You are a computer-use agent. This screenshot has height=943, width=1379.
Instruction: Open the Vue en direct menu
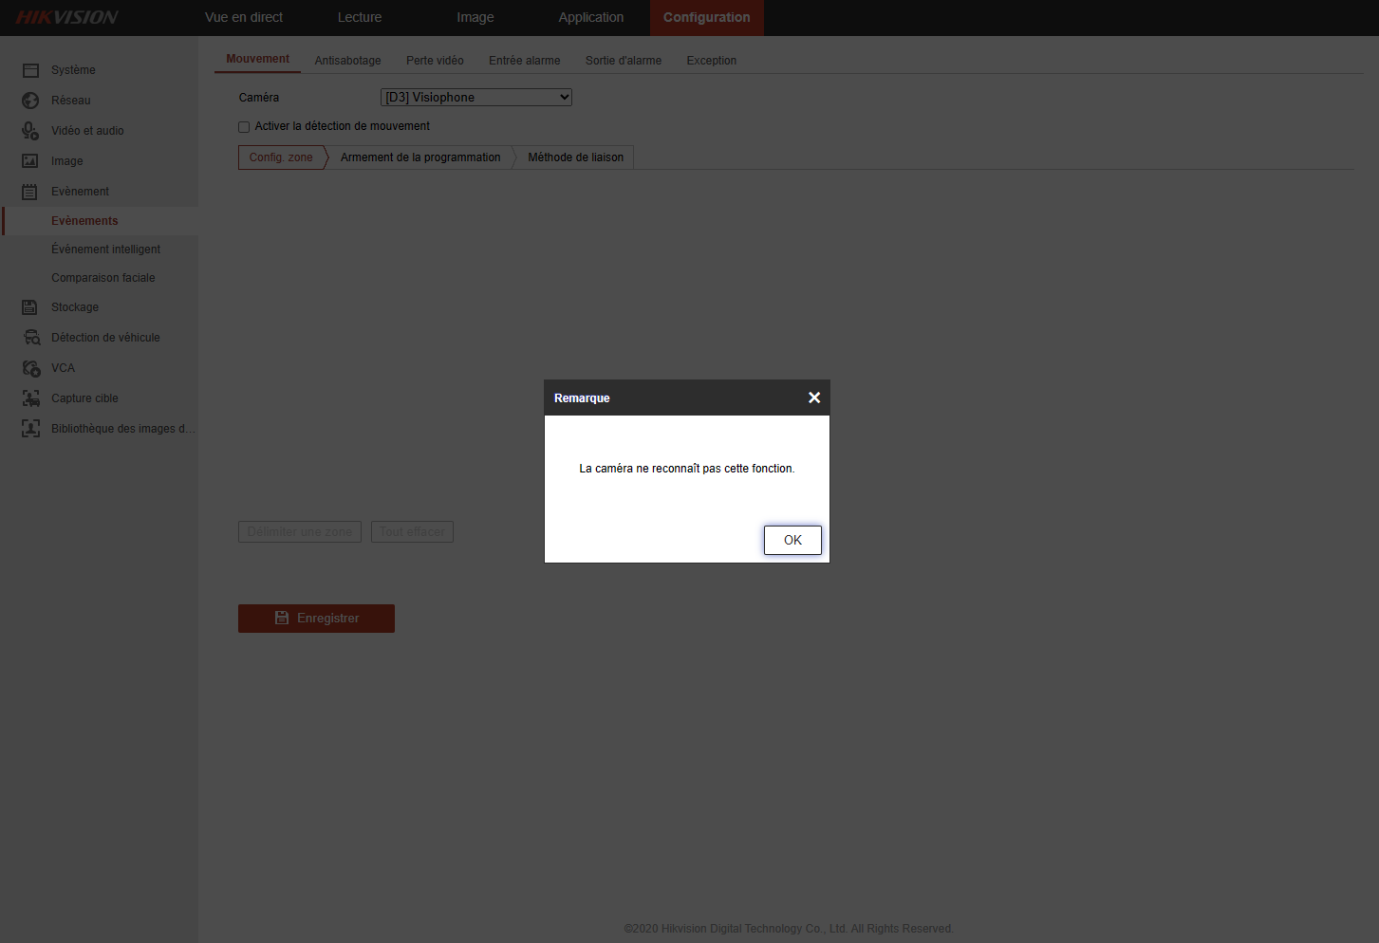[244, 17]
